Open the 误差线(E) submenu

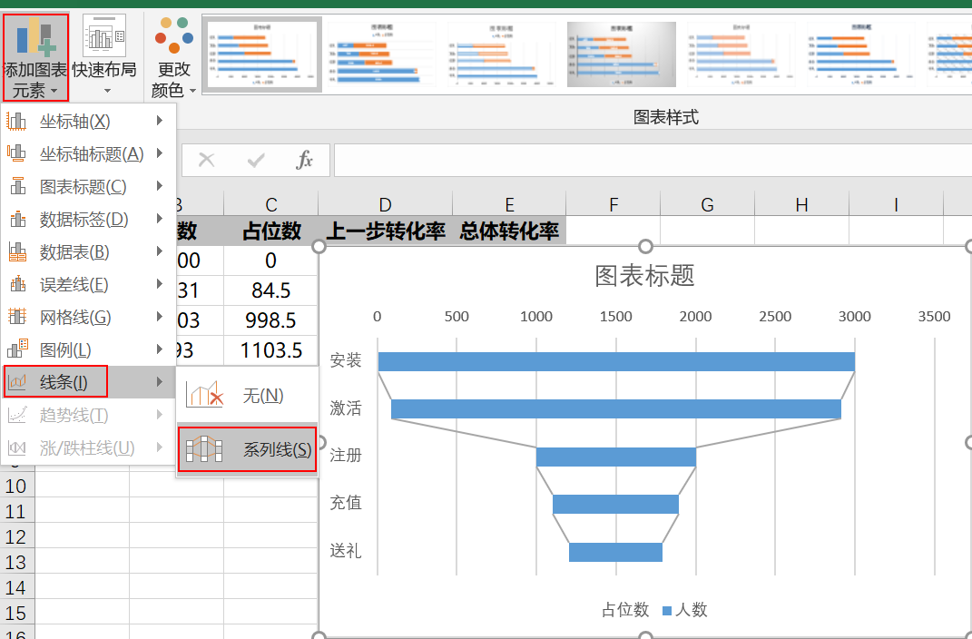[x=89, y=284]
